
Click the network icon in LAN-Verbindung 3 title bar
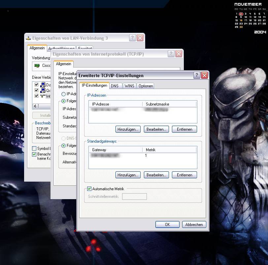tap(28, 38)
